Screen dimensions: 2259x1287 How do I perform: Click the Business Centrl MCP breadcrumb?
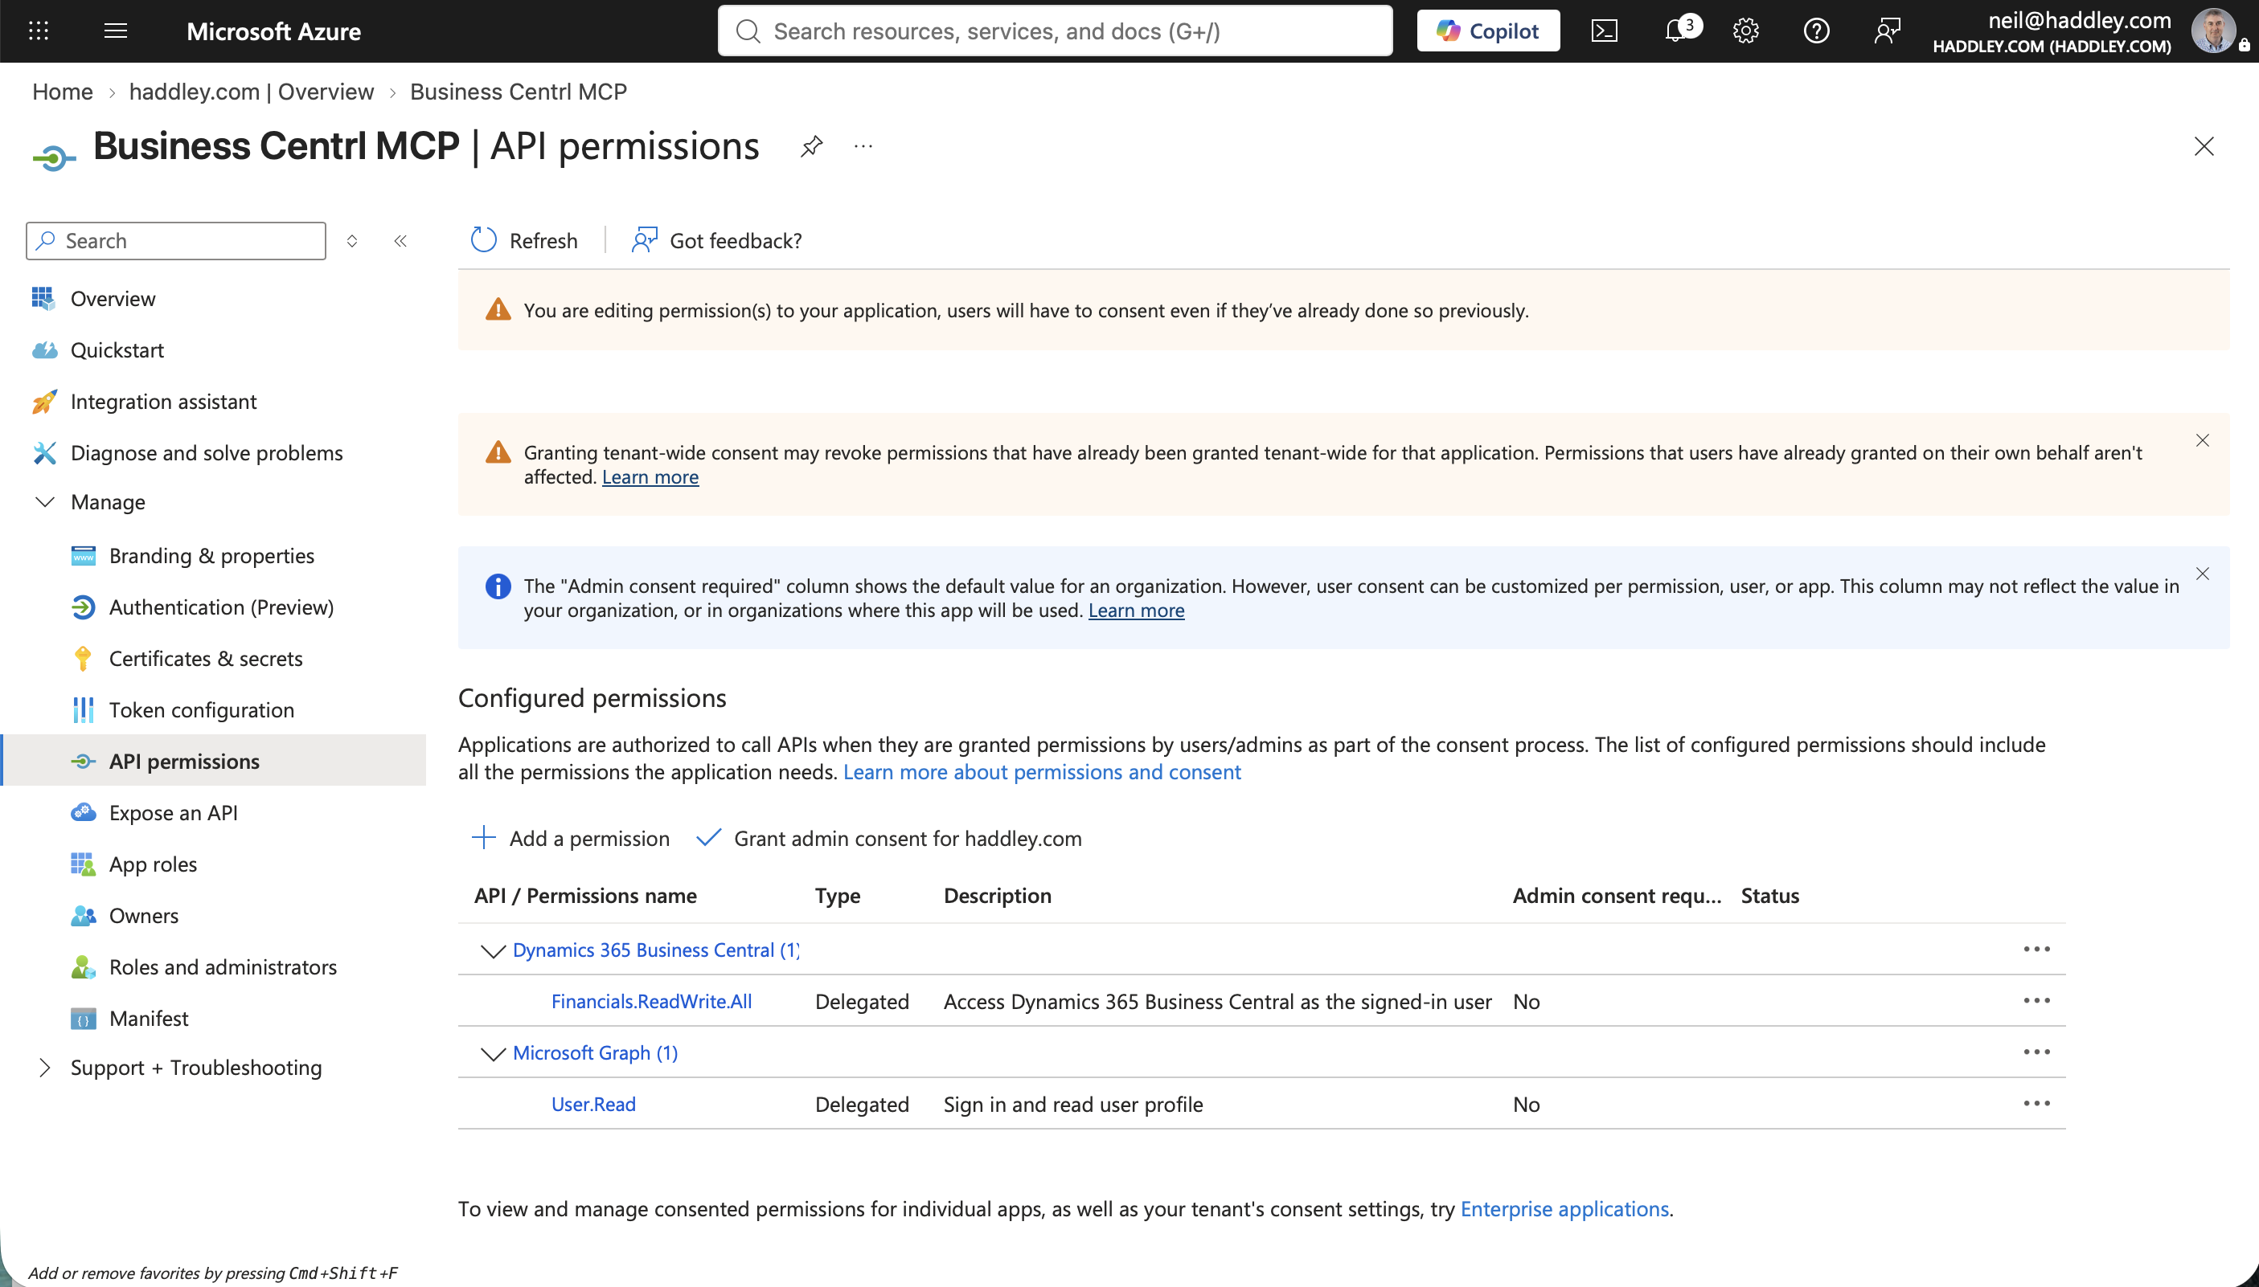coord(519,91)
